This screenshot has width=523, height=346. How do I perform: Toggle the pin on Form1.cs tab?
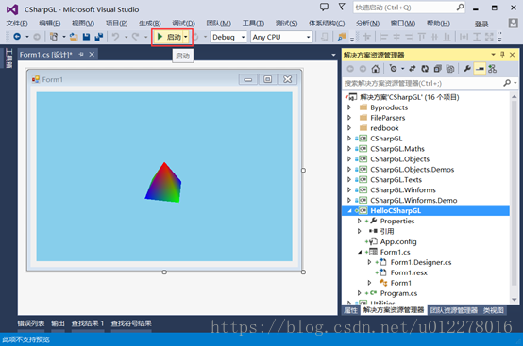click(81, 55)
